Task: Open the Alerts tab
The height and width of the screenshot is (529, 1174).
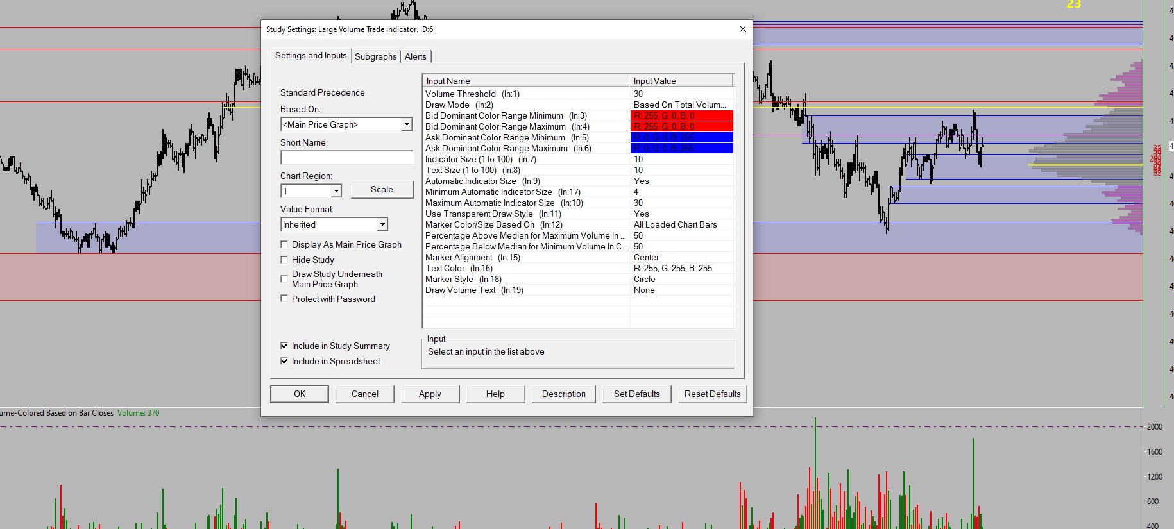Action: tap(415, 56)
